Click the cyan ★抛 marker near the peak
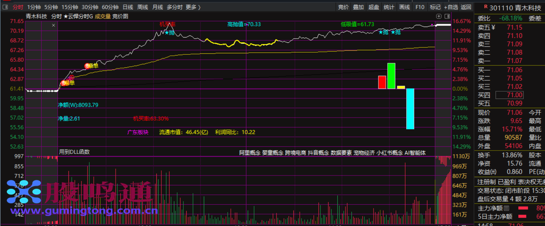Image resolution: width=545 pixels, height=226 pixels. pos(169,33)
